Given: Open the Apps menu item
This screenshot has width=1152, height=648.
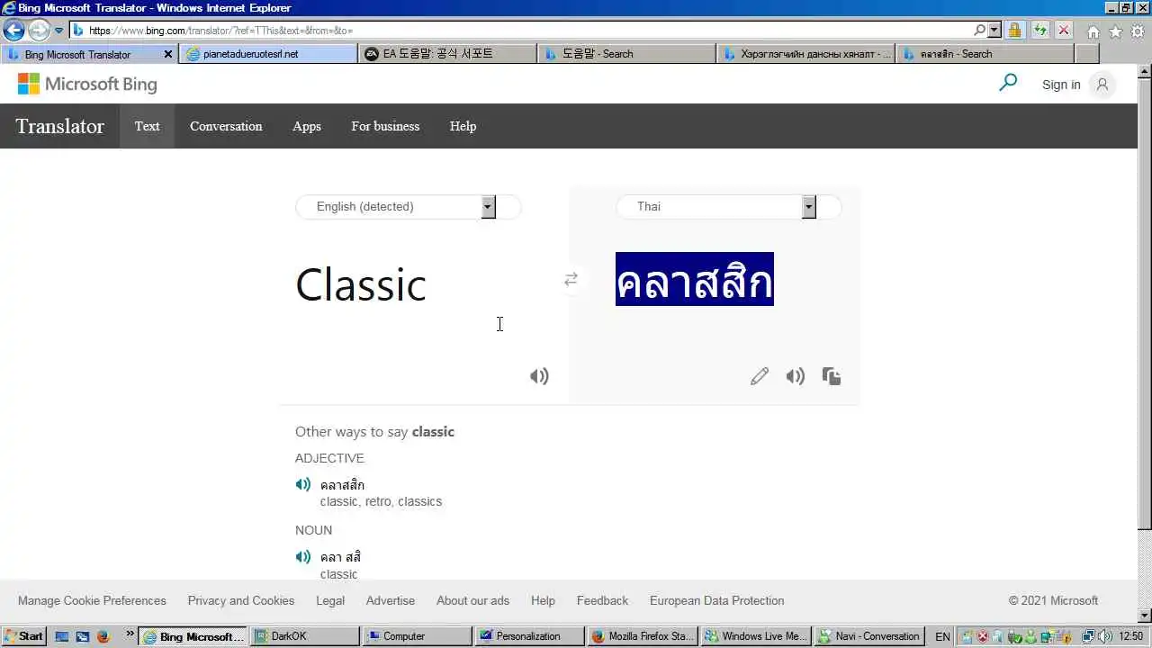Looking at the screenshot, I should 307,126.
